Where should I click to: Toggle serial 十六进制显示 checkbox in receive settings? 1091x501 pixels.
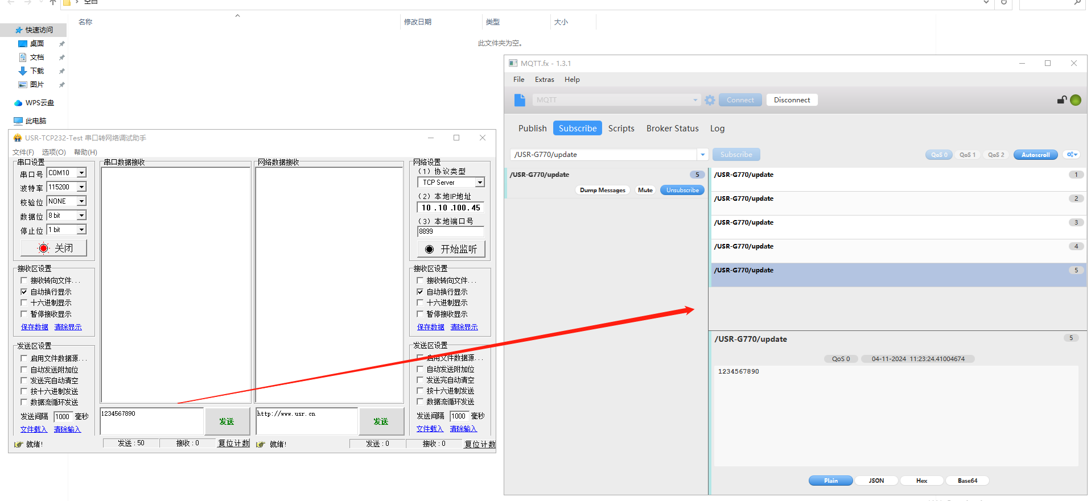pos(24,303)
